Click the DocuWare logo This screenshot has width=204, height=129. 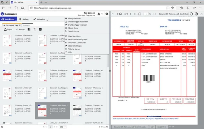[x=9, y=14]
